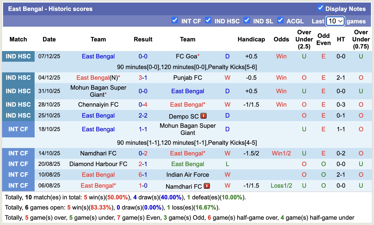Click the Handicap column header
Screen dimensions: 374x225
pyautogui.click(x=251, y=39)
